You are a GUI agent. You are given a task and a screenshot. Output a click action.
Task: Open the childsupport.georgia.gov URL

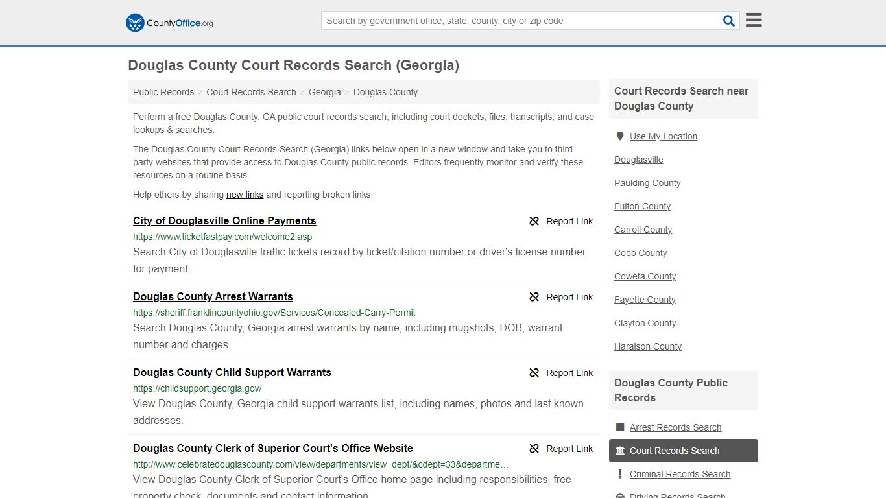coord(197,388)
